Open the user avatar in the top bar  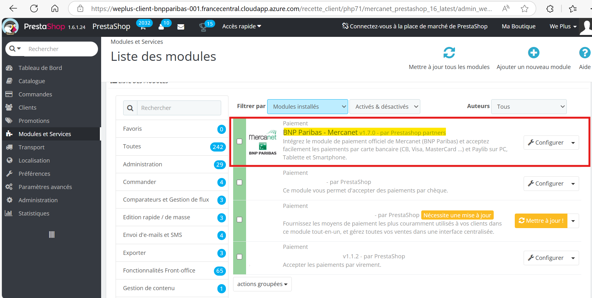pos(586,27)
